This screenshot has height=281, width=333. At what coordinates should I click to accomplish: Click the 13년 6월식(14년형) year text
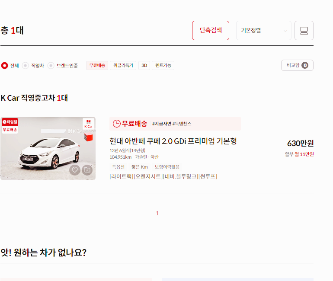[128, 150]
